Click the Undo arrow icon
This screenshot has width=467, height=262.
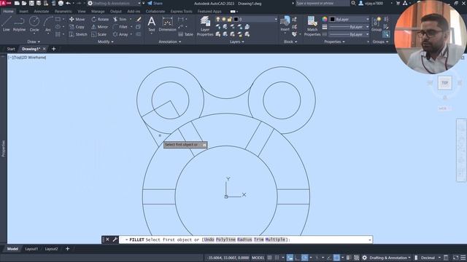[68, 3]
